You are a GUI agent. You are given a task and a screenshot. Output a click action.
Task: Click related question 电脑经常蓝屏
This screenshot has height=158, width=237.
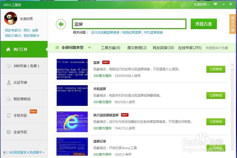pyautogui.click(x=132, y=33)
